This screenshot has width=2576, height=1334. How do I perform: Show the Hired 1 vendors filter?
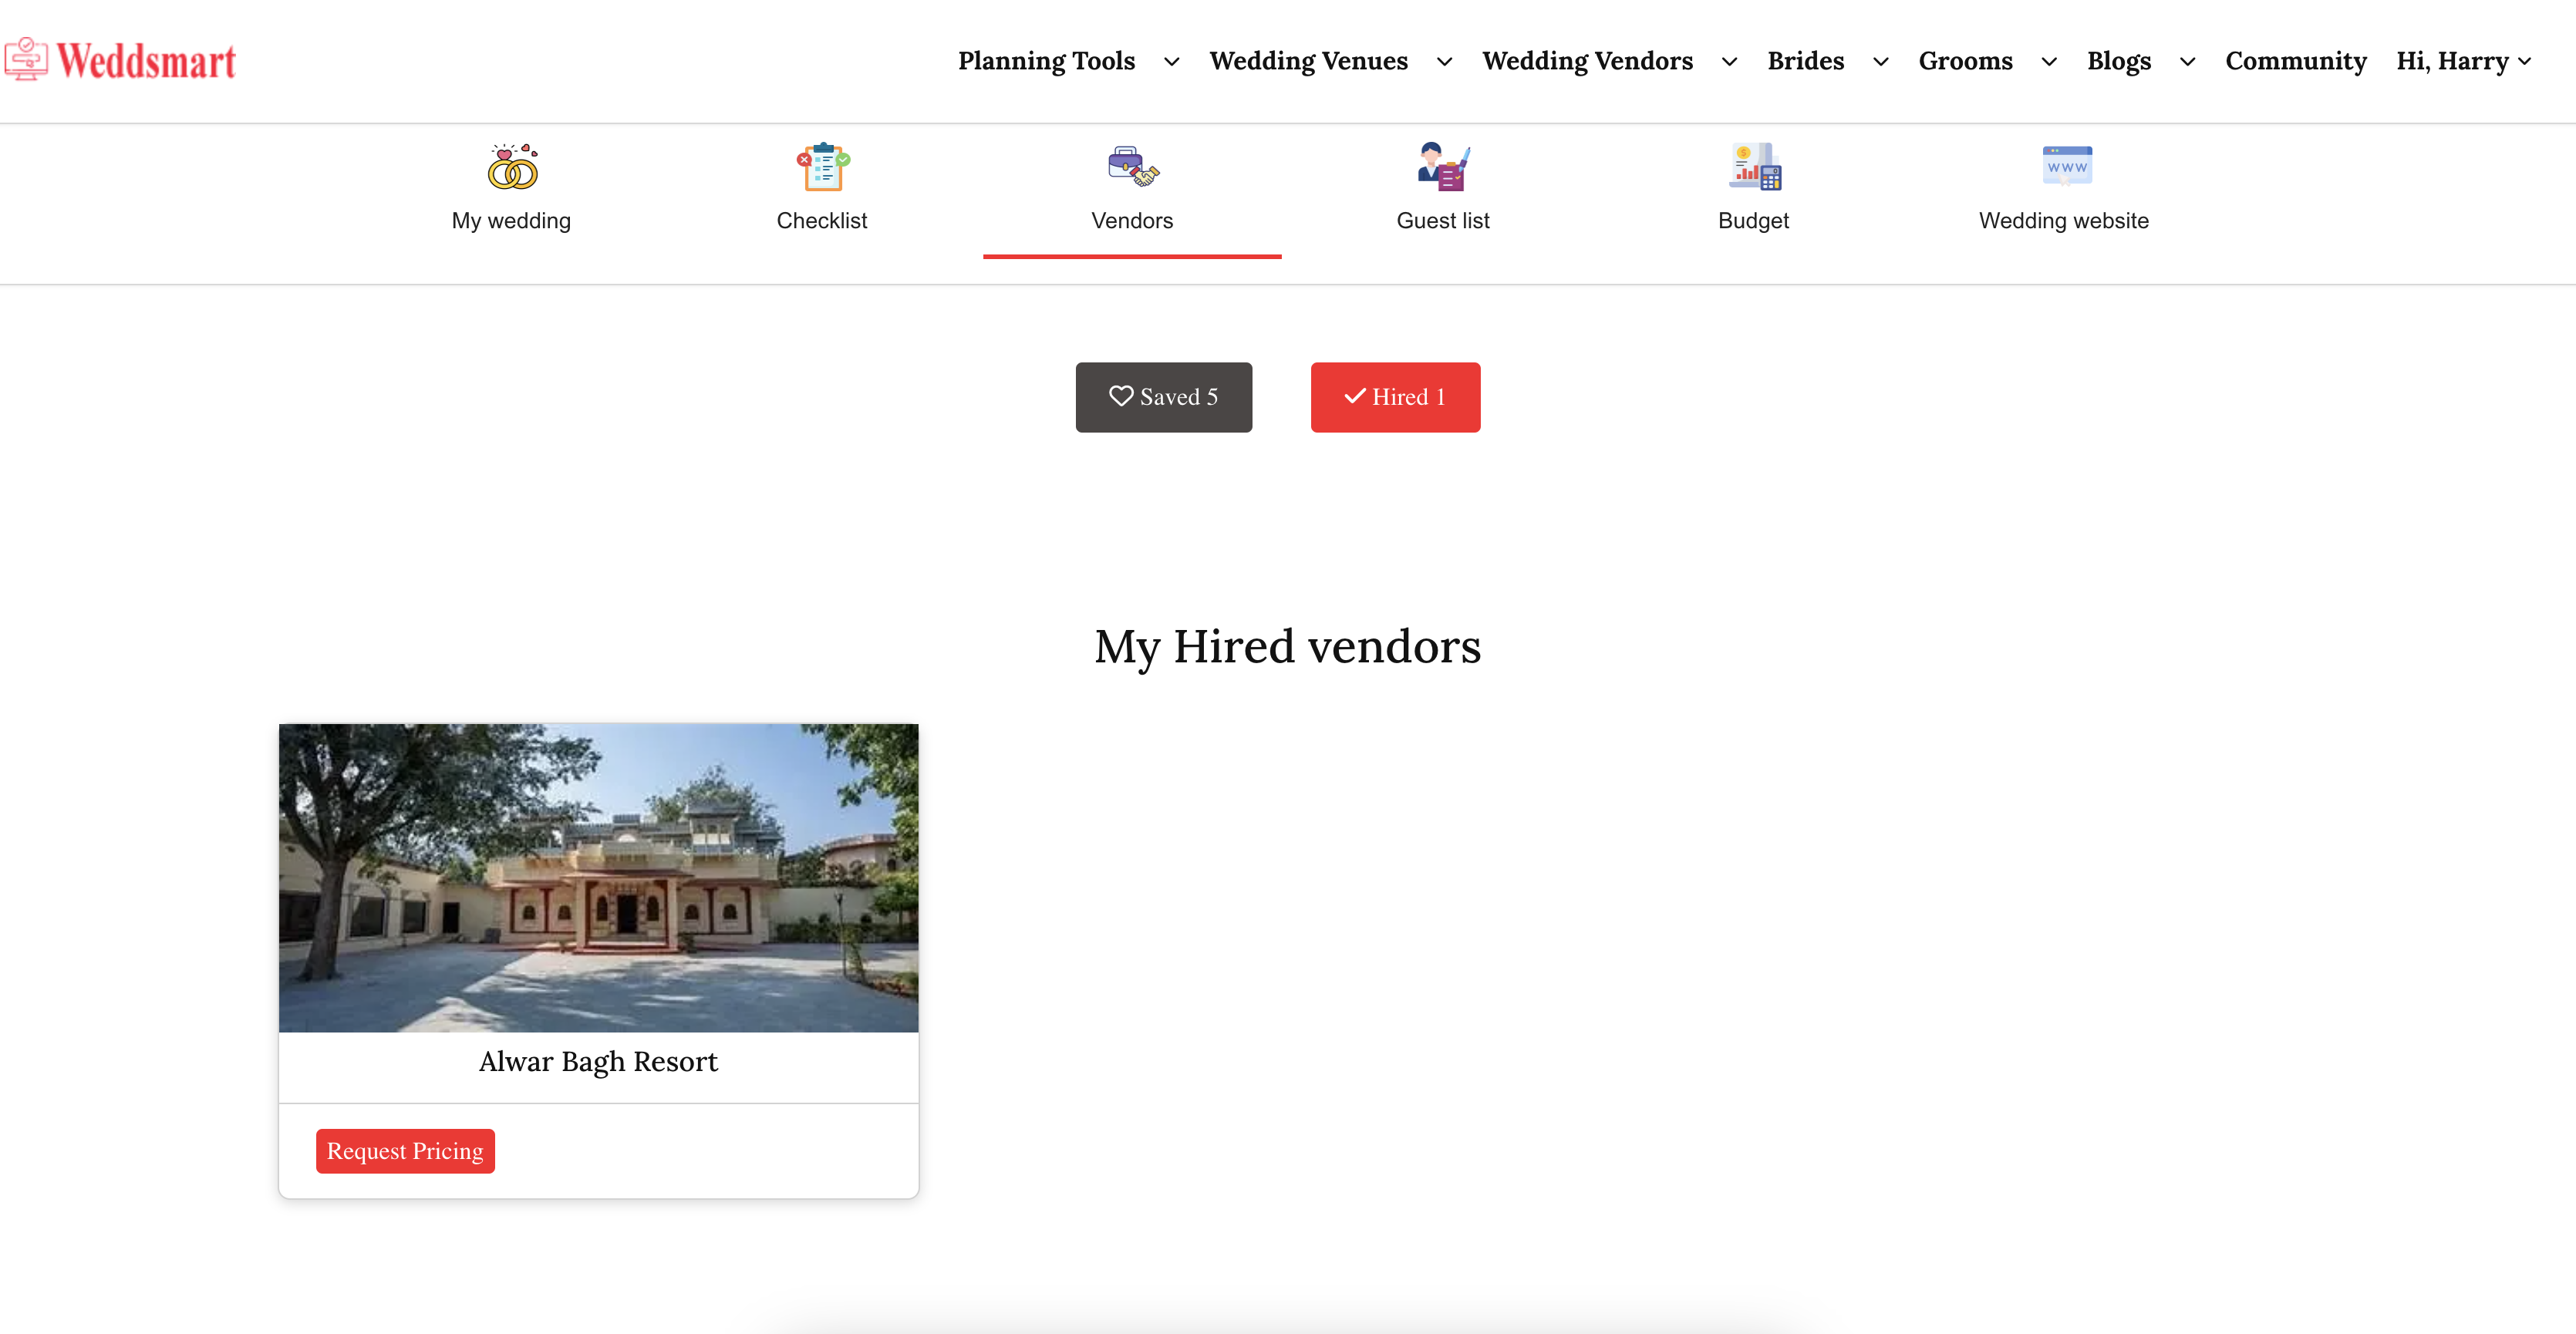(1395, 397)
